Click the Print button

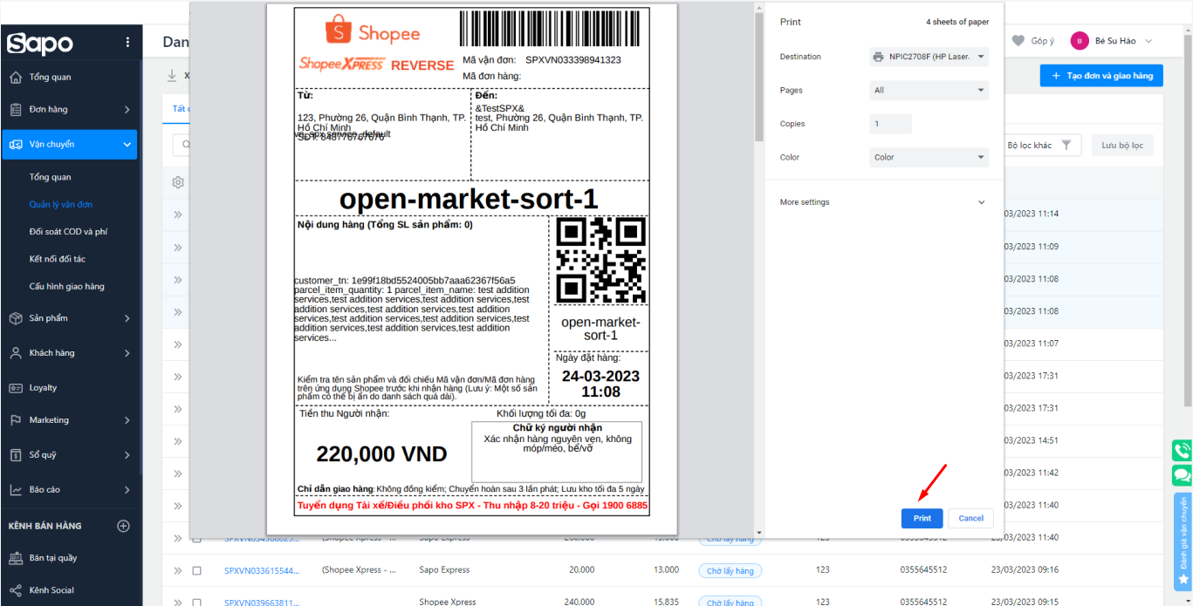pos(922,518)
